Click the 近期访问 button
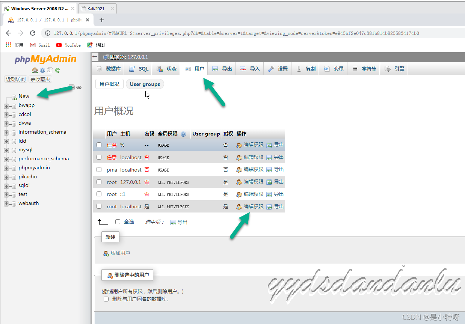 tap(16, 79)
